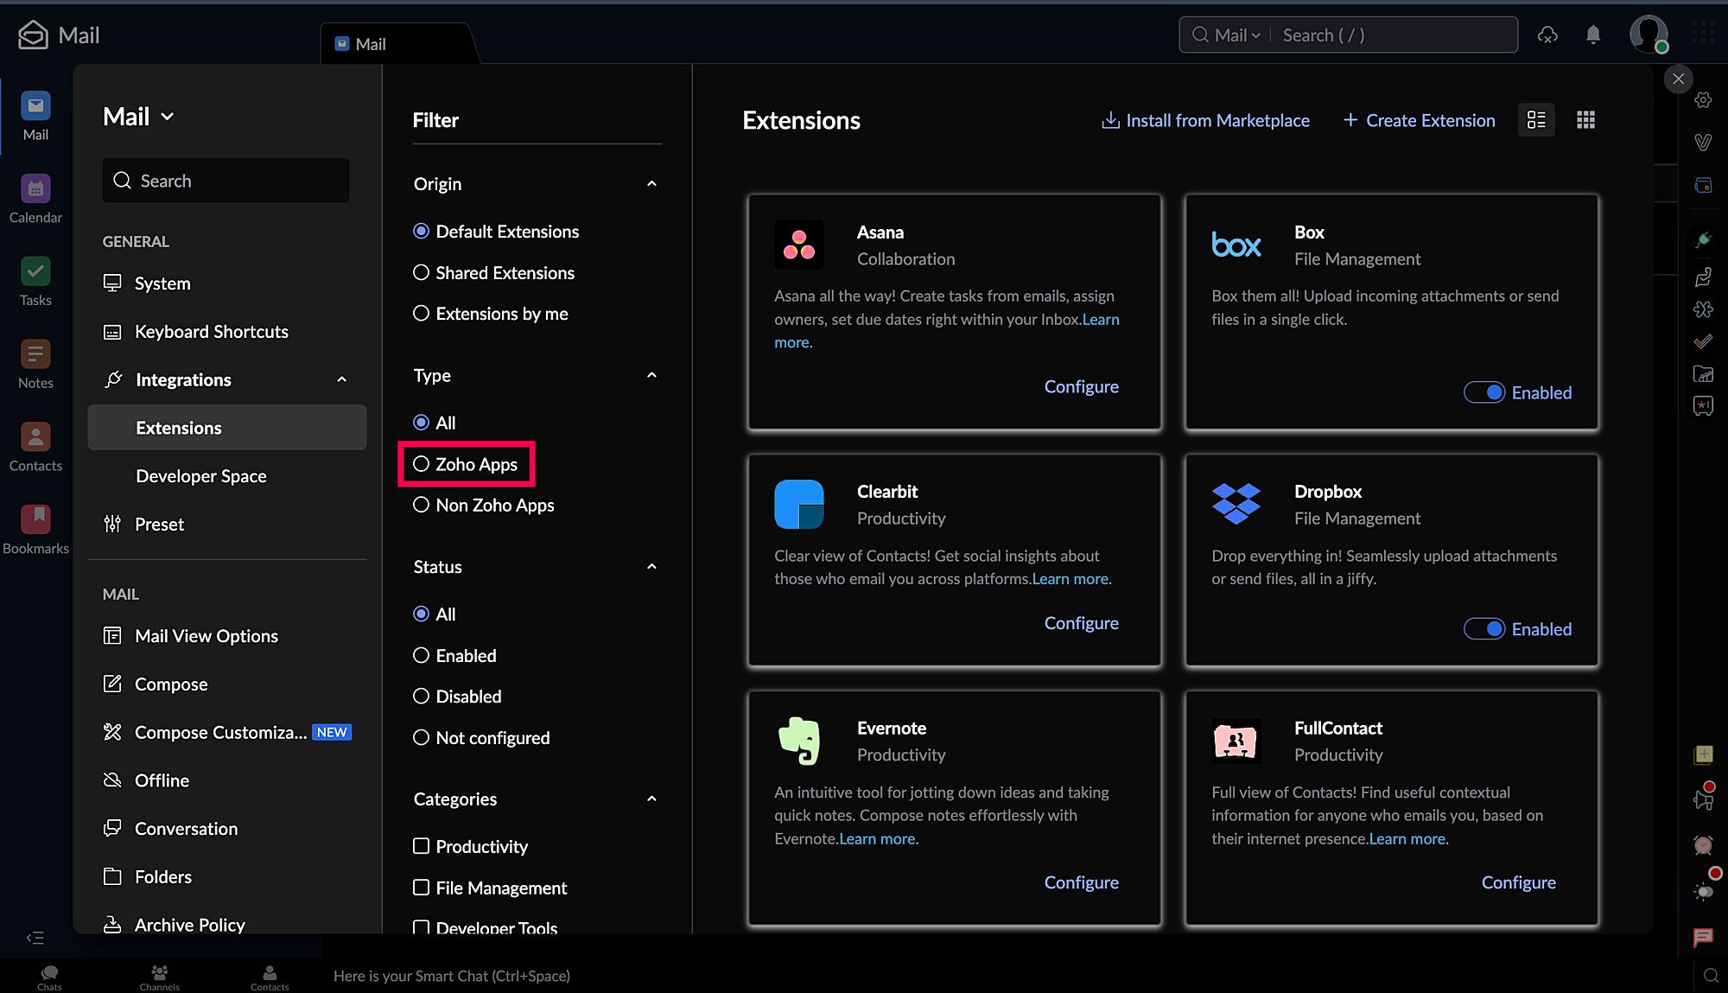Viewport: 1728px width, 993px height.
Task: Collapse the Type filter section
Action: [x=651, y=376]
